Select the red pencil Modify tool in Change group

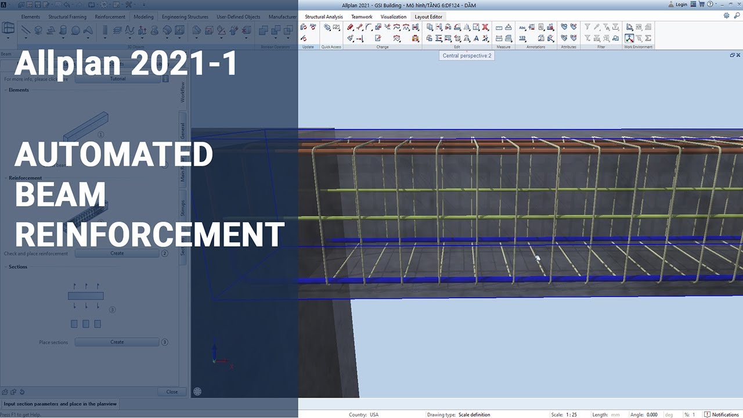coord(350,27)
